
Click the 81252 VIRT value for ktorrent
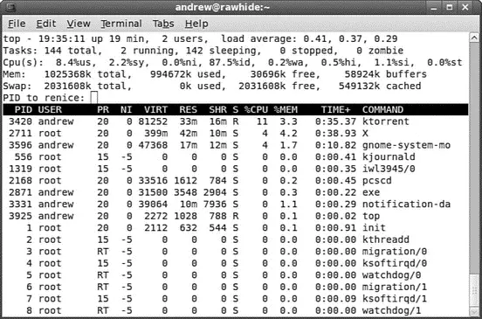click(153, 121)
